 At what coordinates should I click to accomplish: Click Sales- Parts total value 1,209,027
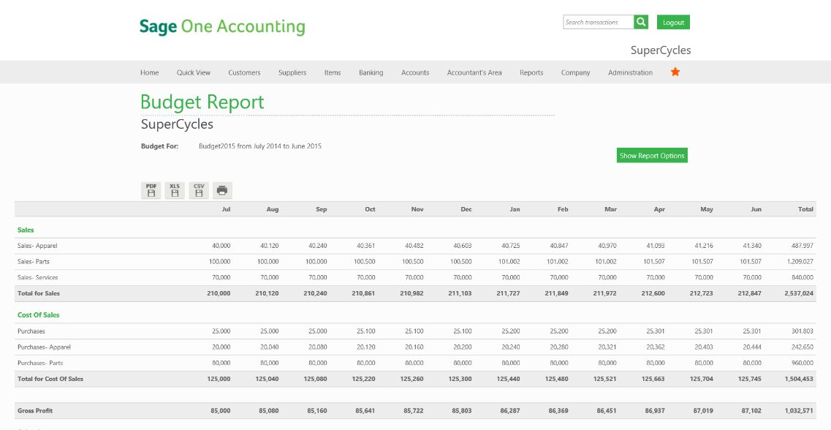pyautogui.click(x=800, y=262)
